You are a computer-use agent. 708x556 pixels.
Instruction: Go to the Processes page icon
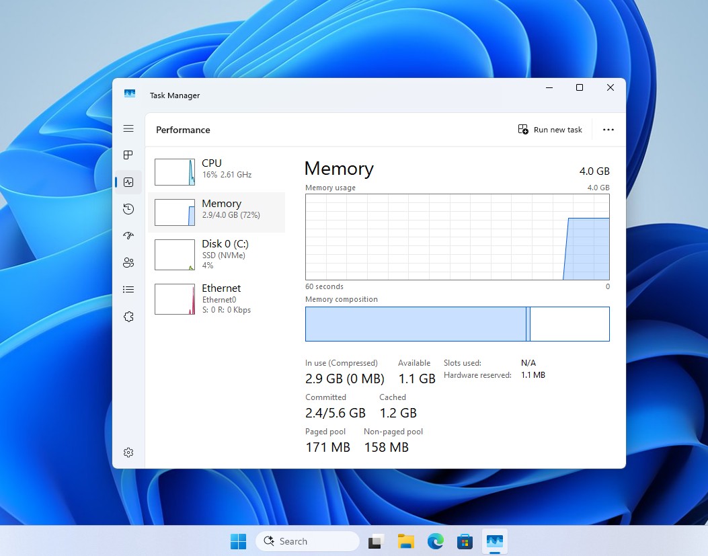[x=128, y=155]
